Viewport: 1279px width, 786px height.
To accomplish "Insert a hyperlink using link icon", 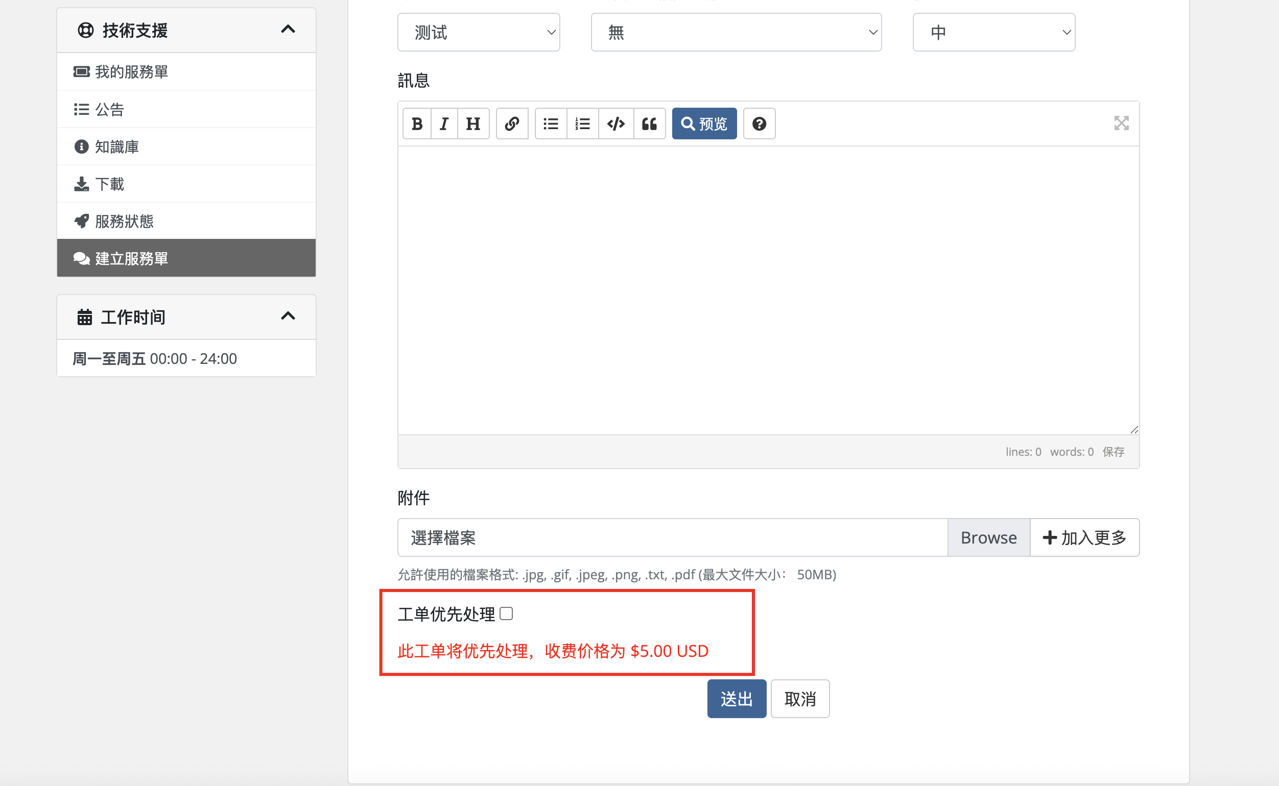I will (x=512, y=124).
